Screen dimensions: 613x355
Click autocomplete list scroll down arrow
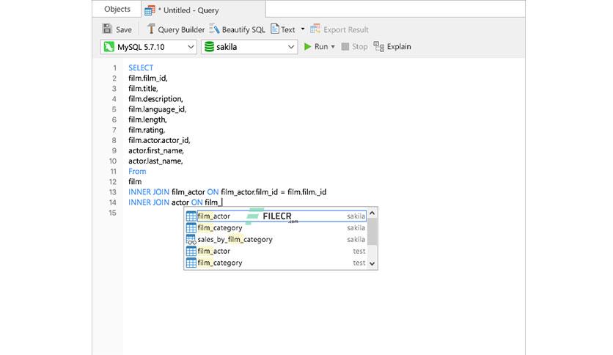pyautogui.click(x=372, y=263)
